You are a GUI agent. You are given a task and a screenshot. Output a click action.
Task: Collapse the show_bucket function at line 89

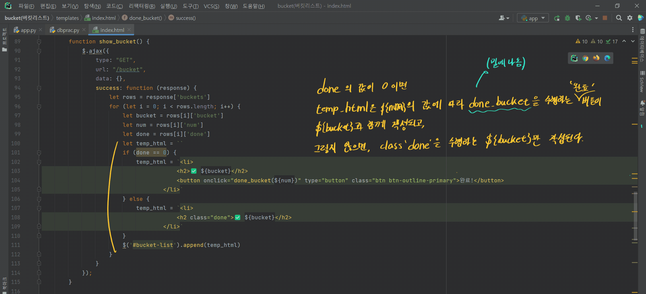39,42
